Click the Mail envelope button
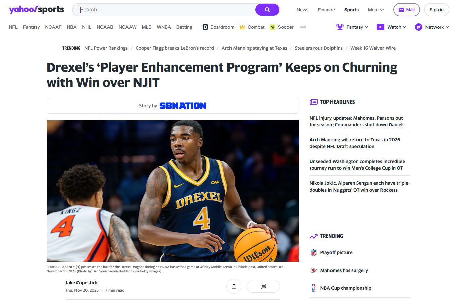The width and height of the screenshot is (459, 301). (x=406, y=10)
